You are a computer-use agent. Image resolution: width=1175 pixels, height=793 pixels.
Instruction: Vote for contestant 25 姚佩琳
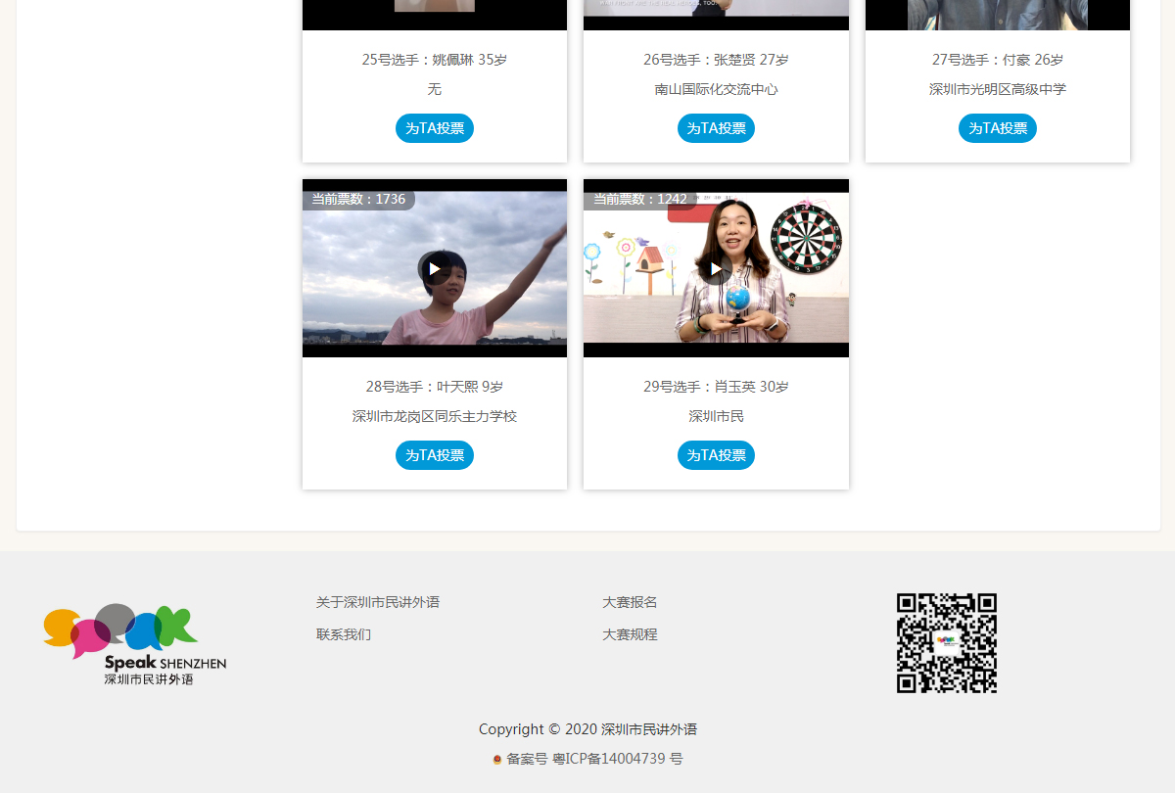pos(435,128)
